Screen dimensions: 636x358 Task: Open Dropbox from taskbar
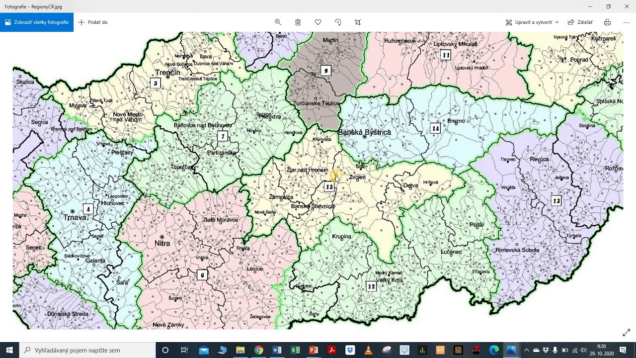[x=350, y=350]
